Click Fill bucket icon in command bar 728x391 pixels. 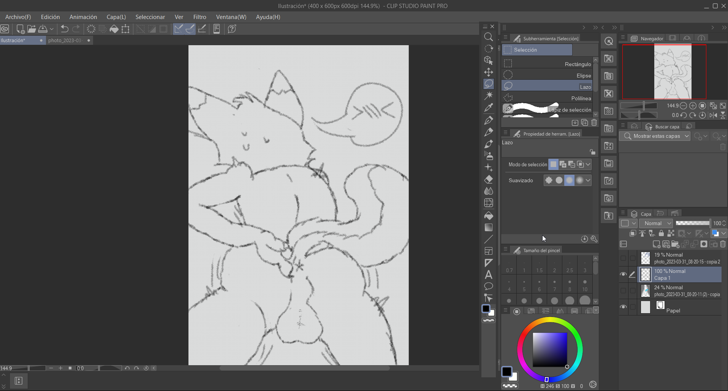pyautogui.click(x=114, y=29)
